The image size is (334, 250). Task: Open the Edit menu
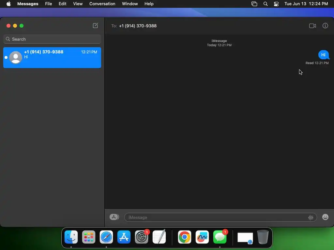(62, 4)
